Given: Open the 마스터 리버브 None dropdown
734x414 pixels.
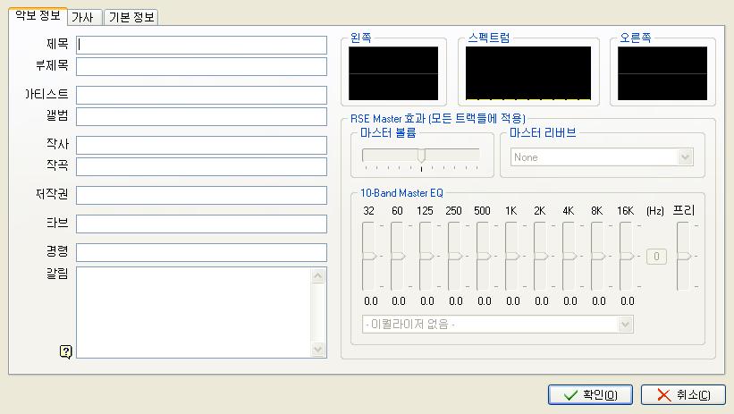Looking at the screenshot, I should [602, 156].
